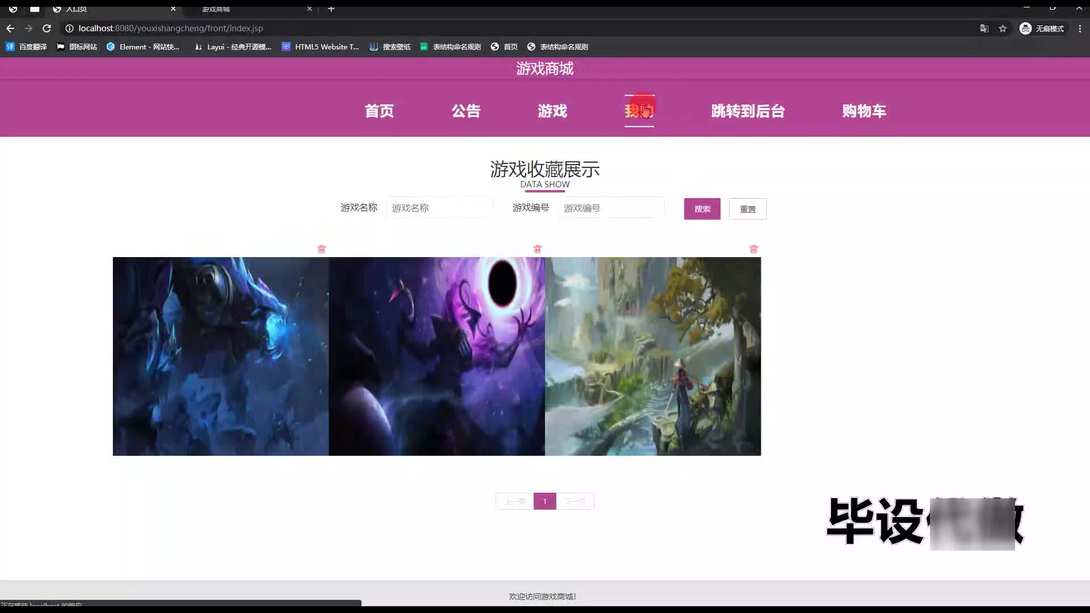Screen dimensions: 1090x613
Task: Open the blue armored character game thumbnail
Action: click(x=221, y=356)
